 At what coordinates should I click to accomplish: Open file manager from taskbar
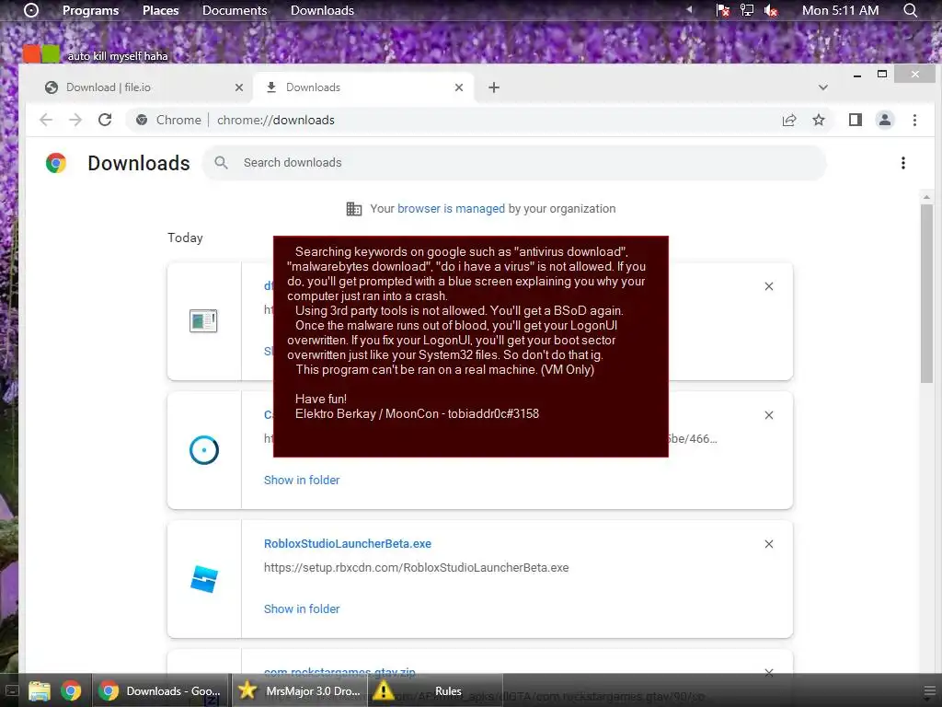tap(40, 690)
